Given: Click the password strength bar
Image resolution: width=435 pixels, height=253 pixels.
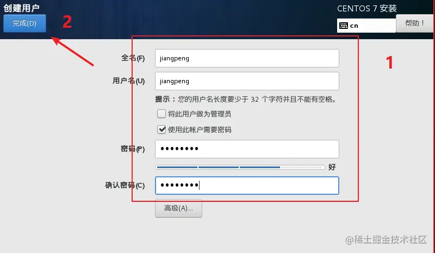Looking at the screenshot, I should [240, 167].
